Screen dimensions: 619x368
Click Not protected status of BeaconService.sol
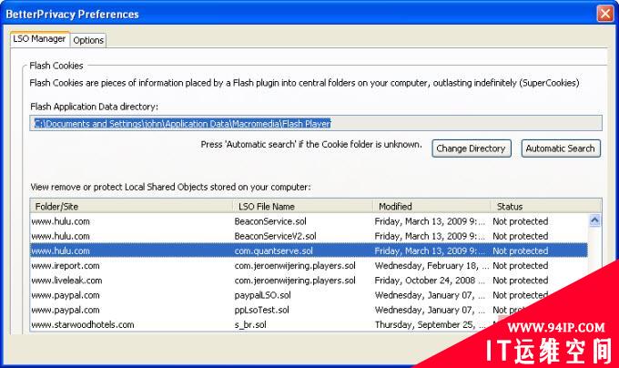pyautogui.click(x=521, y=221)
